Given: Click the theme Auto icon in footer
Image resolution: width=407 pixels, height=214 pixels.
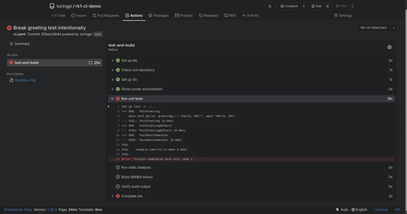Looking at the screenshot, I should 337,210.
